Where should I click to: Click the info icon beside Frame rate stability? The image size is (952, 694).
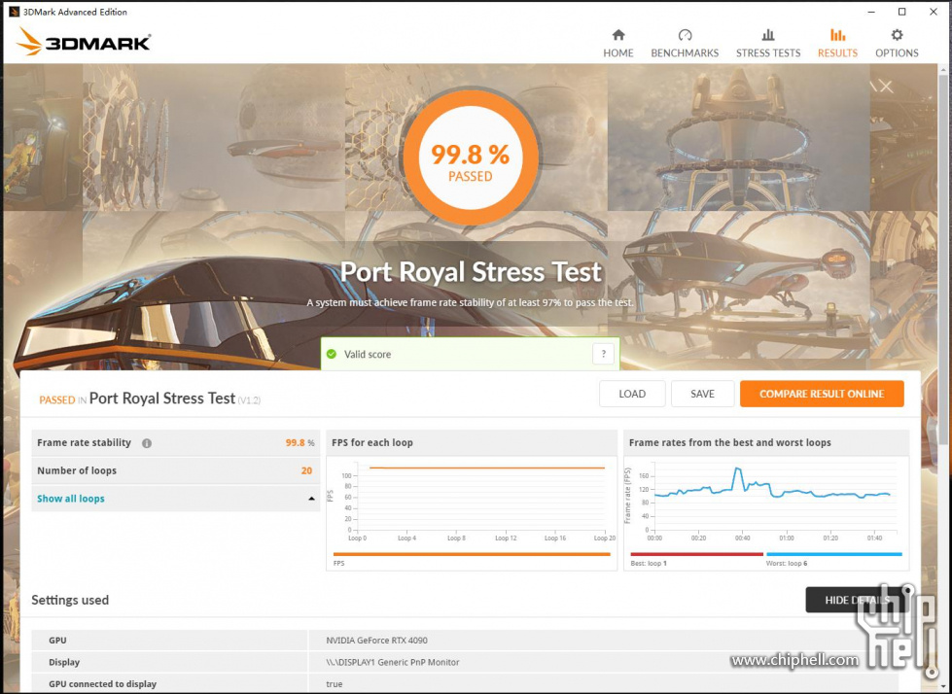(147, 443)
